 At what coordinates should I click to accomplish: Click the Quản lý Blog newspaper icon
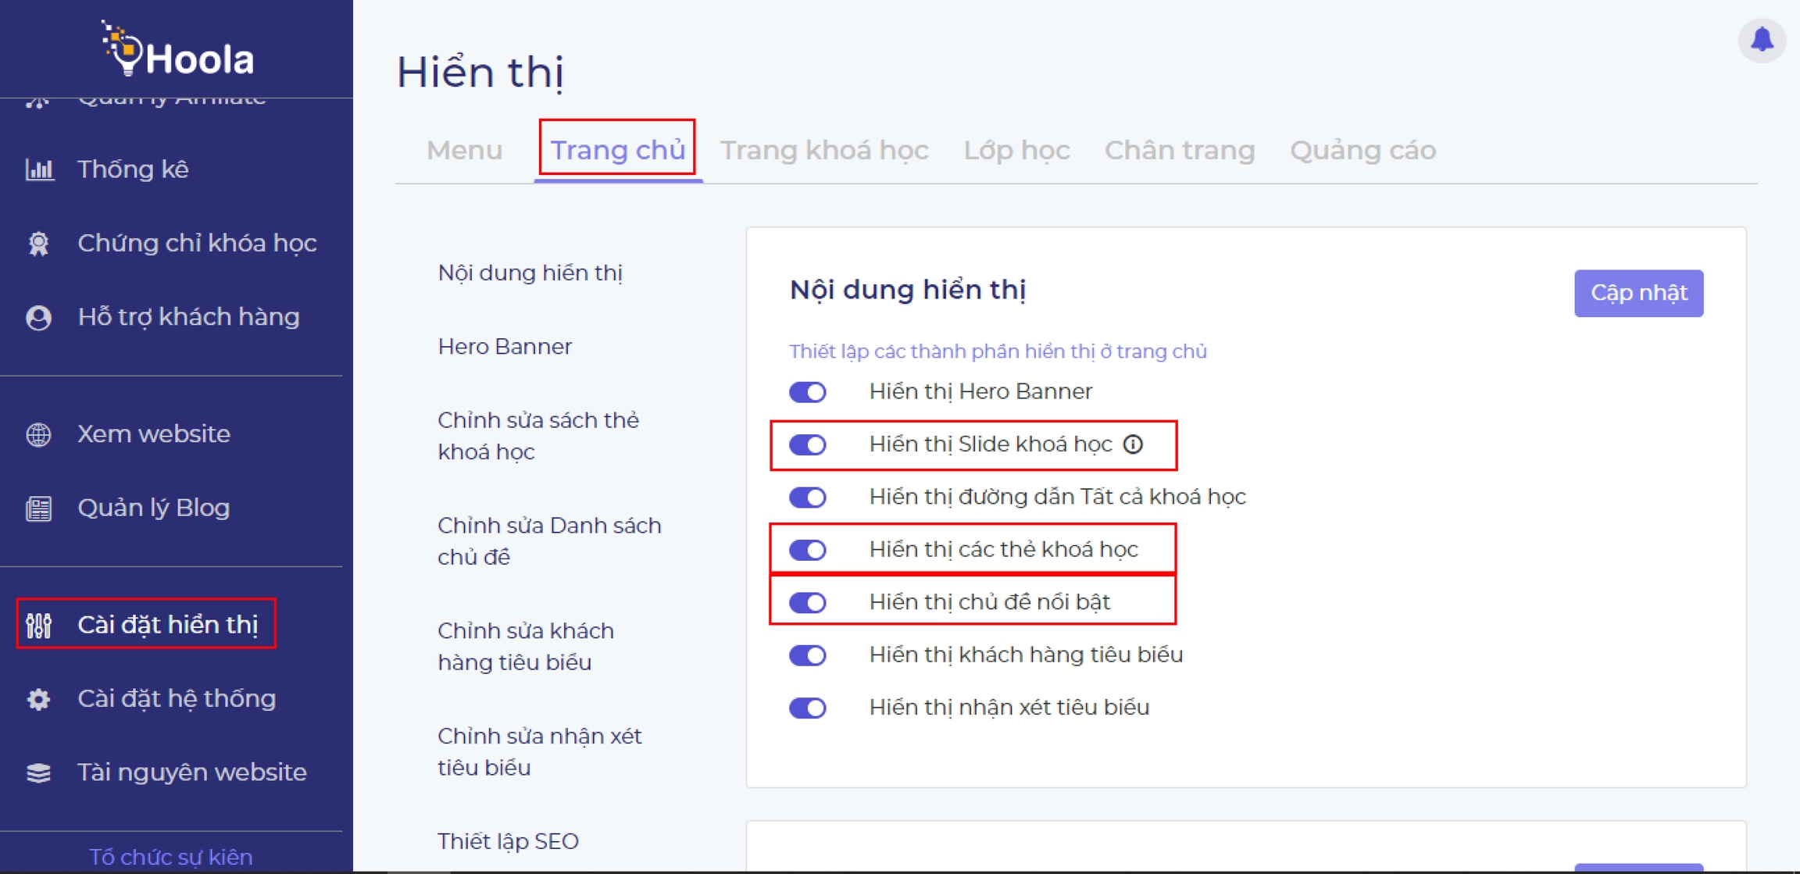(x=39, y=508)
